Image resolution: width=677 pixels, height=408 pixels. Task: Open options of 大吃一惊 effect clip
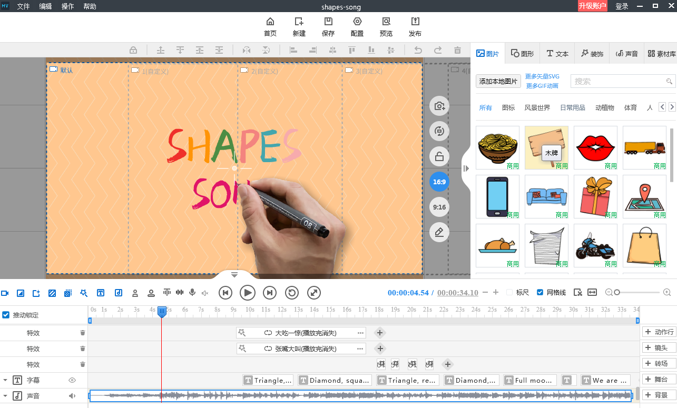(x=360, y=333)
